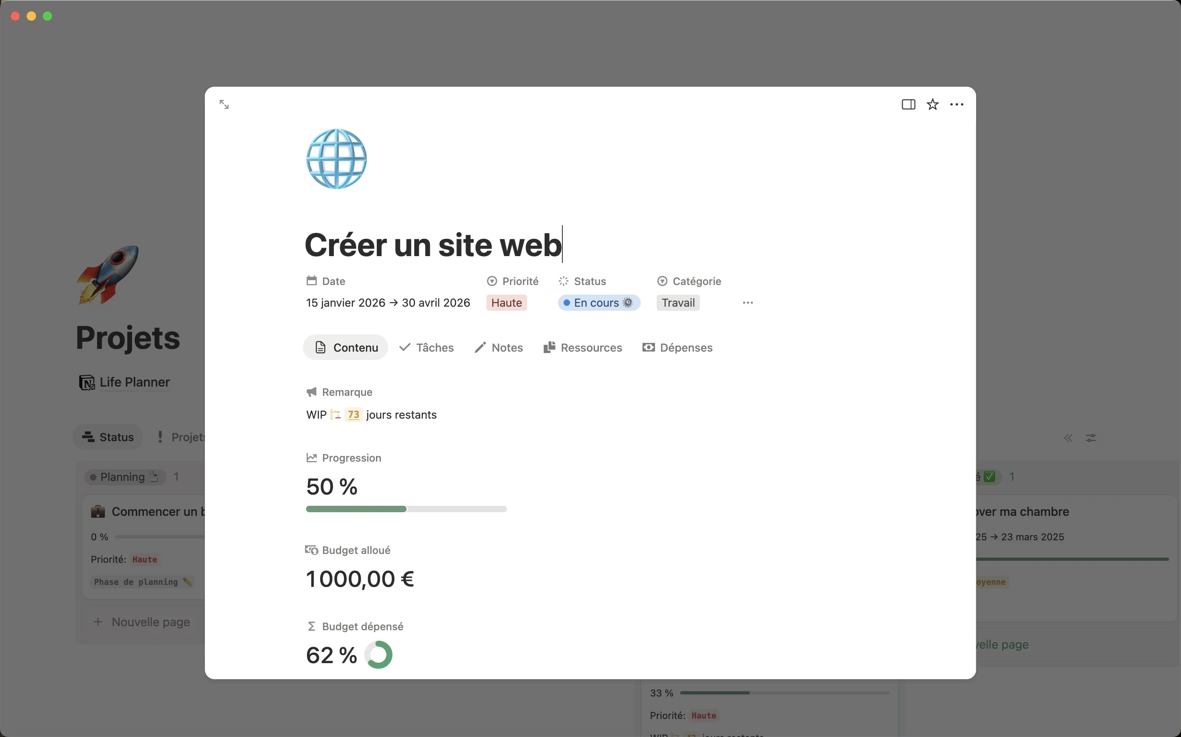Image resolution: width=1181 pixels, height=737 pixels.
Task: Open the Status 'En cours' dropdown
Action: 599,303
